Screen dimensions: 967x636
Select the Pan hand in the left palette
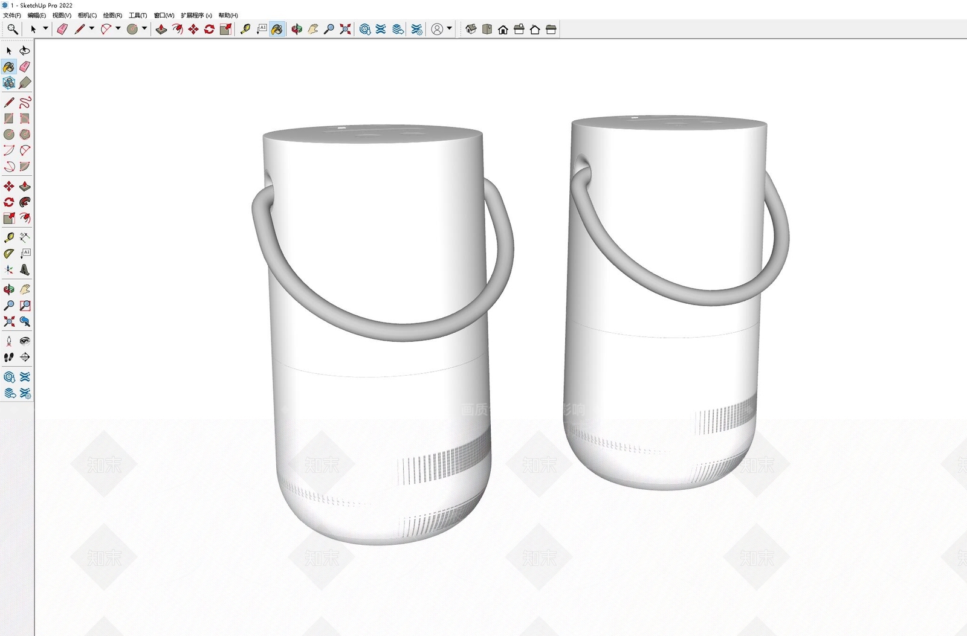25,290
